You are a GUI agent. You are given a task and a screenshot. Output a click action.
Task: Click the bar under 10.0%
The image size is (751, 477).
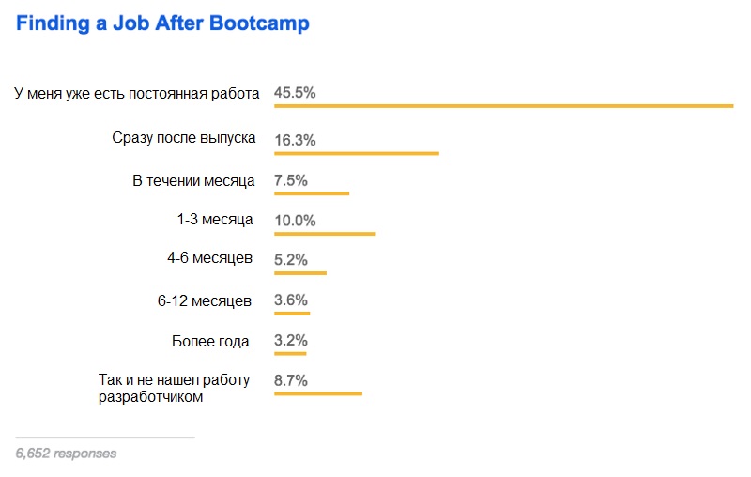(x=325, y=233)
